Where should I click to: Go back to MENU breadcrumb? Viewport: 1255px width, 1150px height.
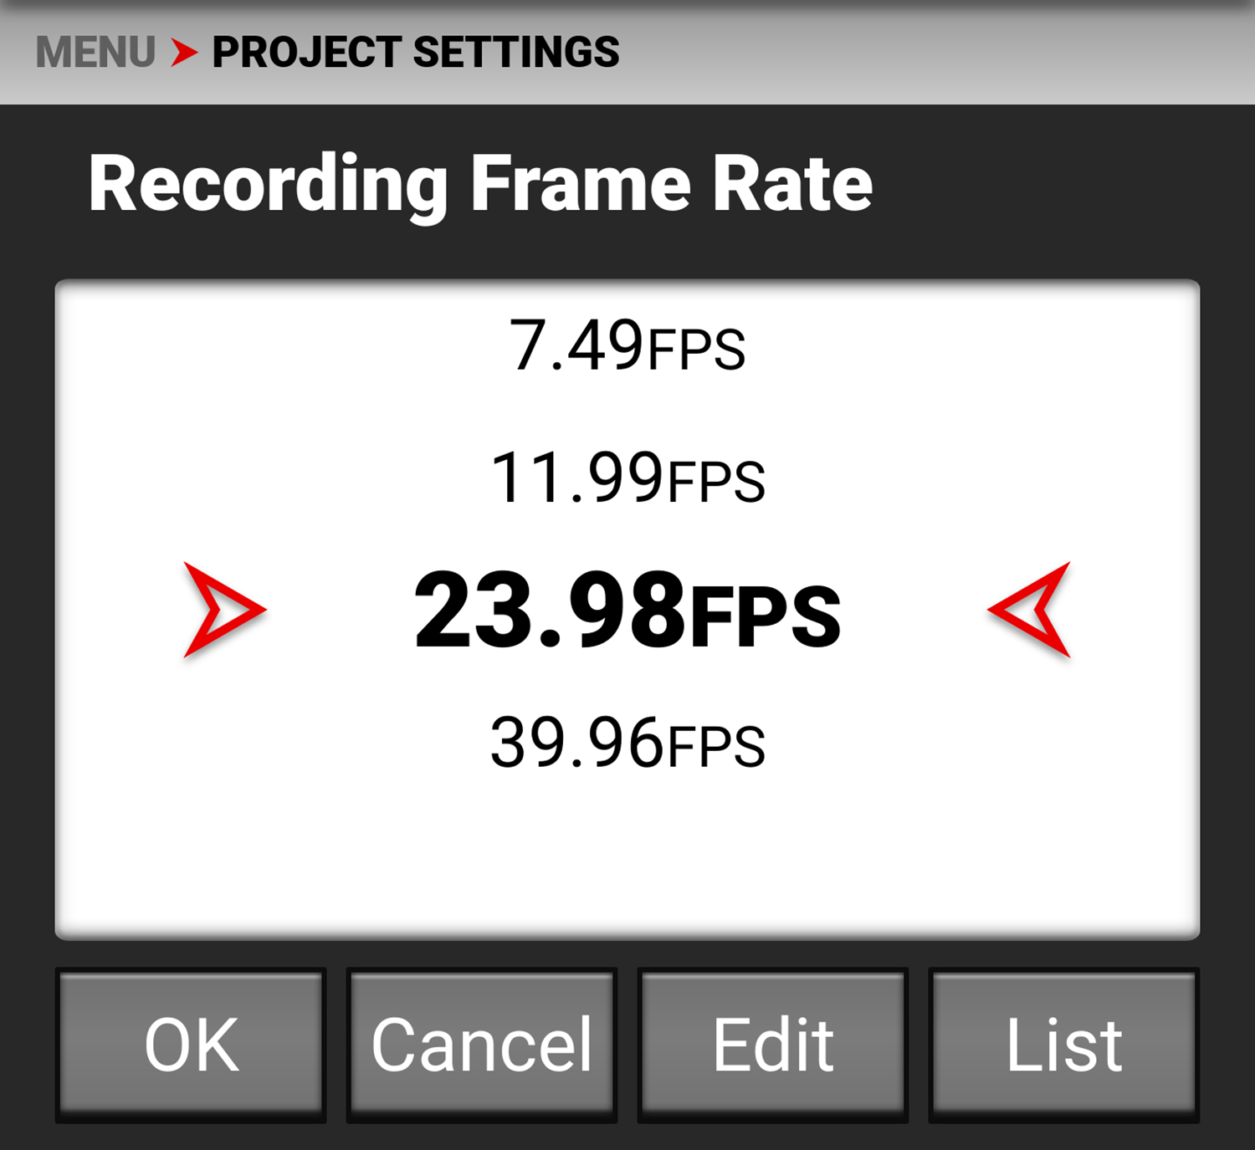95,52
